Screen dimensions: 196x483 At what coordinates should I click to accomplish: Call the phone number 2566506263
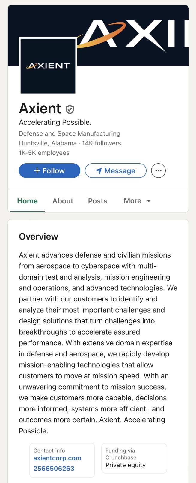point(54,469)
